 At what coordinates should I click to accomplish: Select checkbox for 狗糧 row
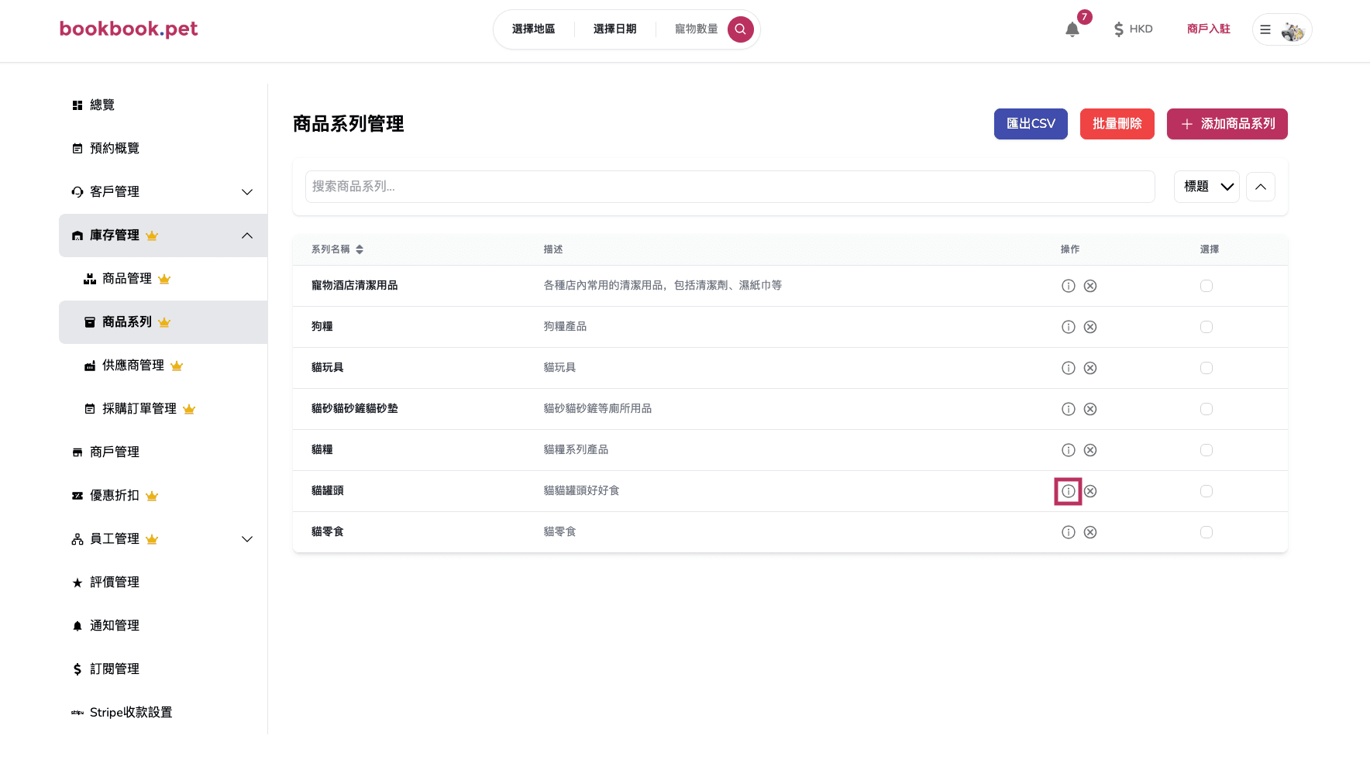click(1206, 327)
